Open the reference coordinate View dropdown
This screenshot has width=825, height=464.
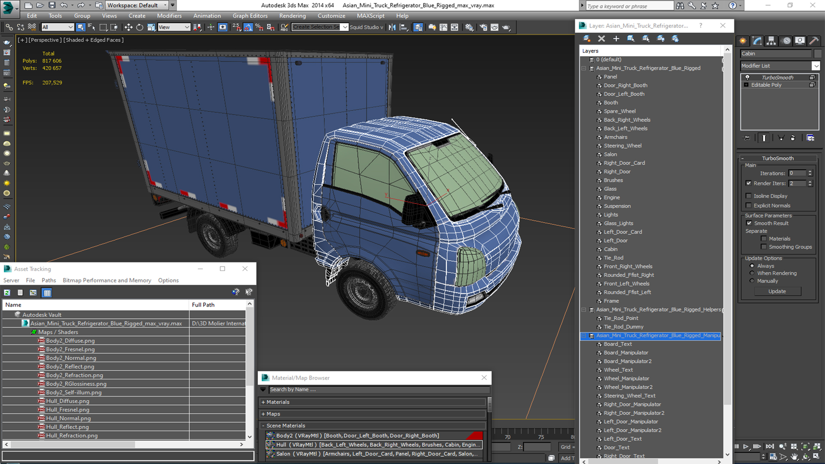(174, 27)
